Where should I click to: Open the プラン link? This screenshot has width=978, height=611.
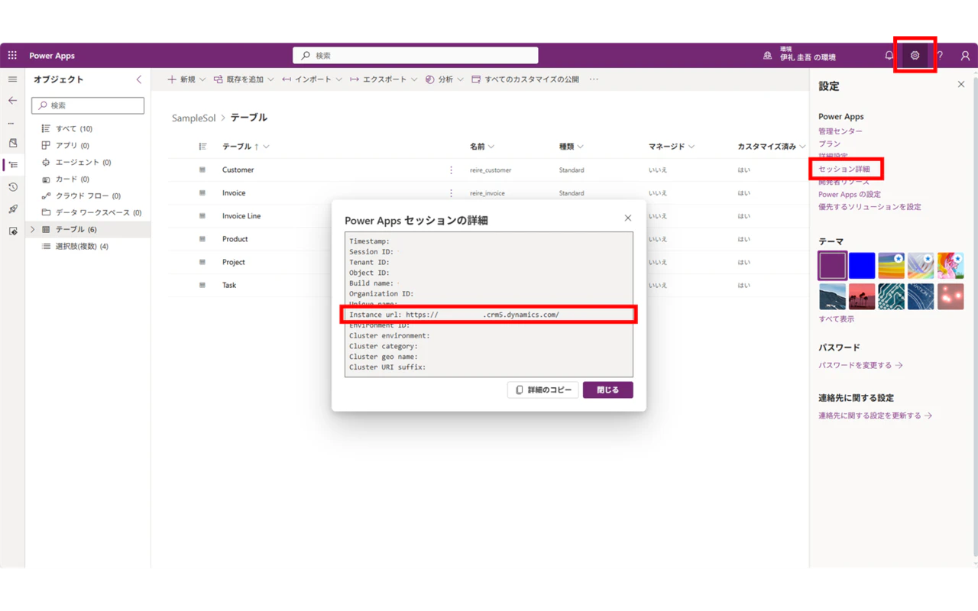coord(829,144)
